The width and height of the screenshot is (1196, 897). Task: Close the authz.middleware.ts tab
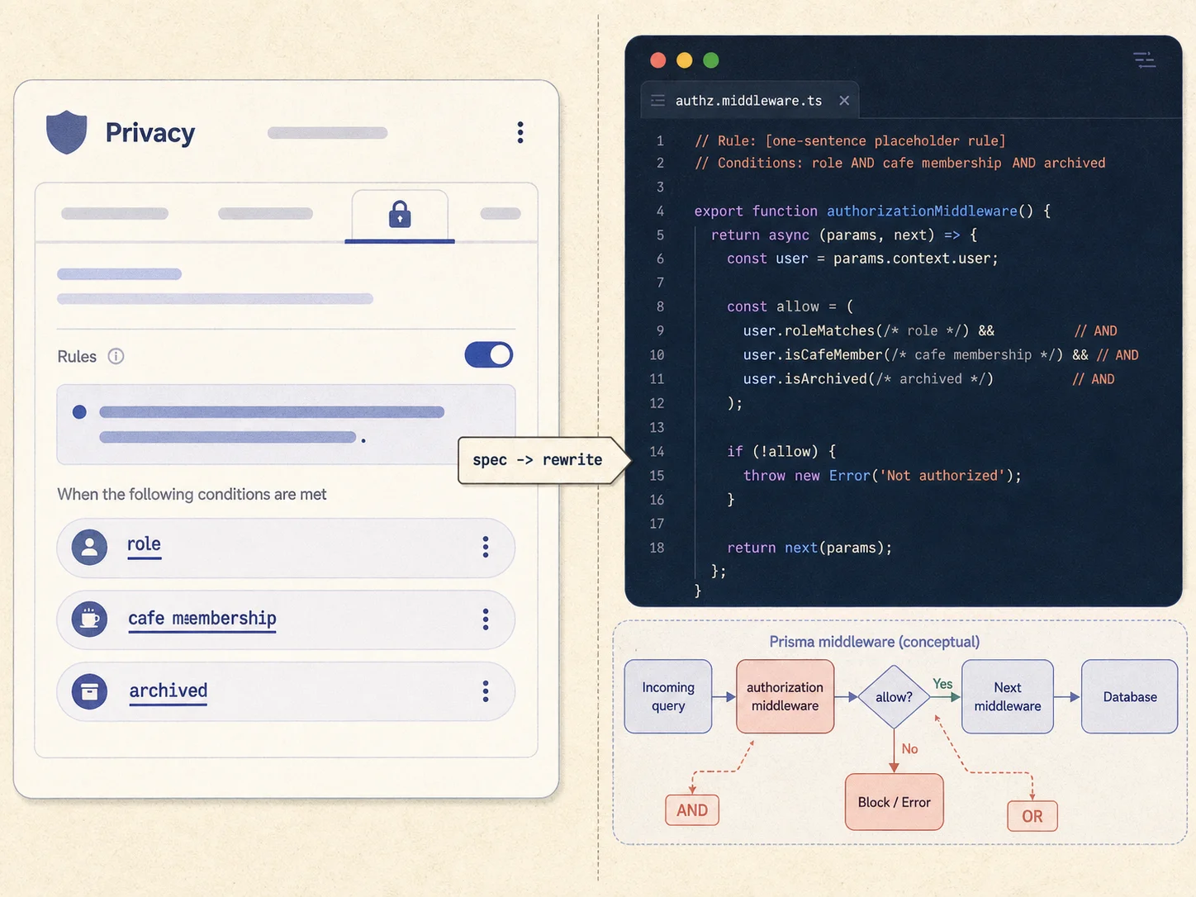pos(844,101)
